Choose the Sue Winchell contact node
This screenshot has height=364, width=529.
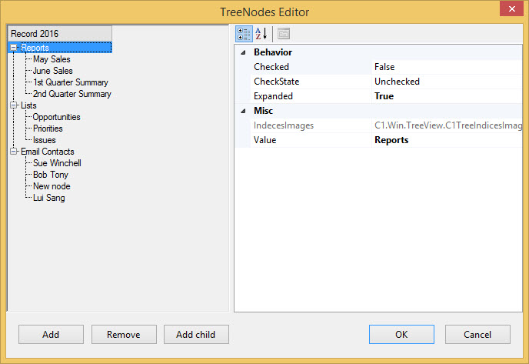pyautogui.click(x=57, y=163)
